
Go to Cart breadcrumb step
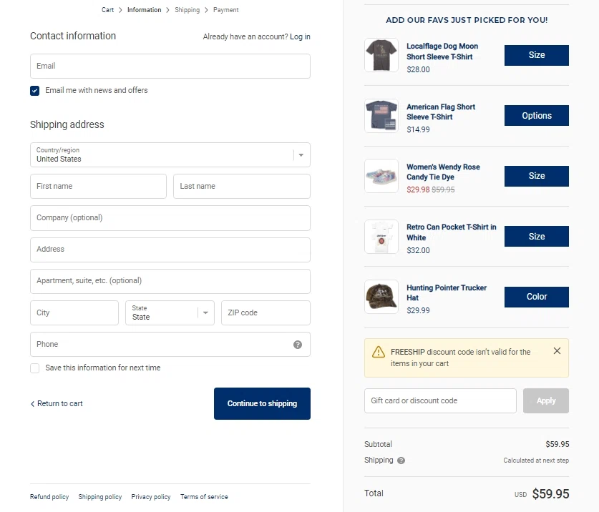tap(107, 10)
